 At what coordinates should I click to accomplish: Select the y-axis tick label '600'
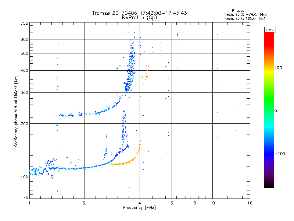(24, 39)
